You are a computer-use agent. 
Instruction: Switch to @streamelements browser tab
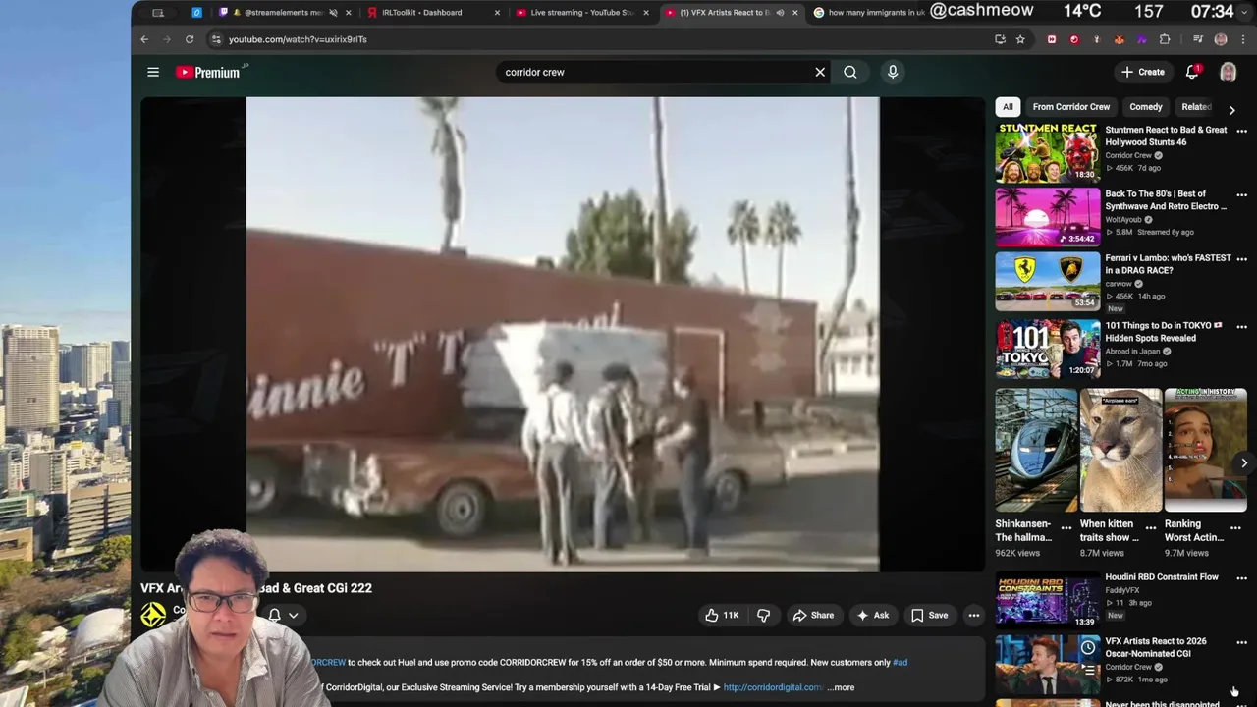[x=282, y=13]
